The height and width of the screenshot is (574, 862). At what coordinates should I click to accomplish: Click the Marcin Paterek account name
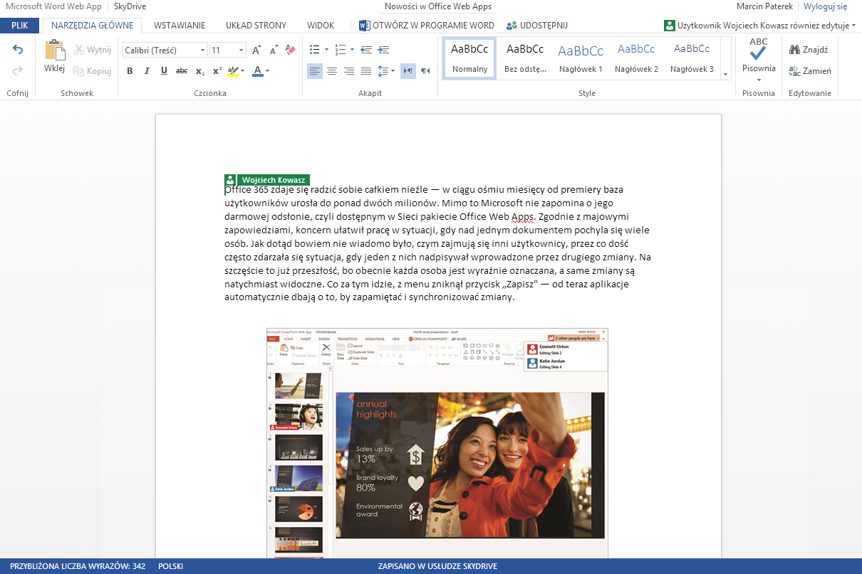pos(766,6)
